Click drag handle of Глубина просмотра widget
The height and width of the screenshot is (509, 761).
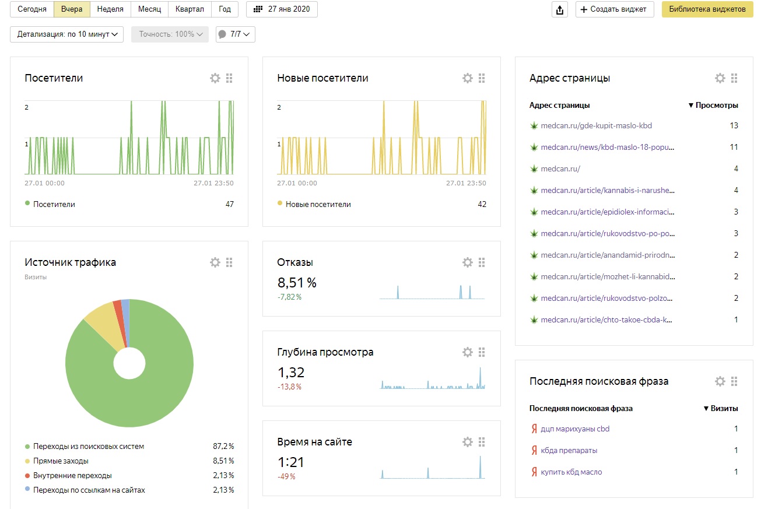coord(482,352)
